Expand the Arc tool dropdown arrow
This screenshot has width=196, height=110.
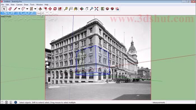(x=27, y=9)
